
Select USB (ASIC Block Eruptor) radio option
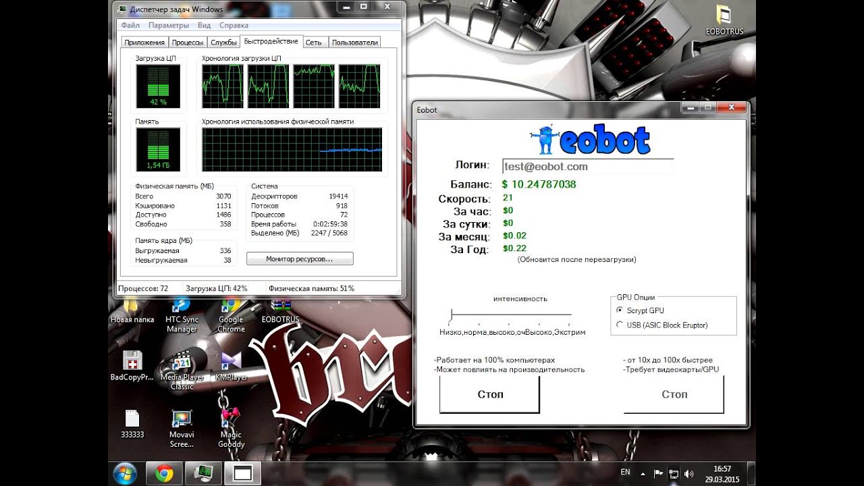click(x=620, y=325)
